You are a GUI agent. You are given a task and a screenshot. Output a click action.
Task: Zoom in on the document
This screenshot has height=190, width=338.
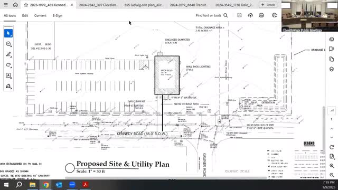(332, 166)
